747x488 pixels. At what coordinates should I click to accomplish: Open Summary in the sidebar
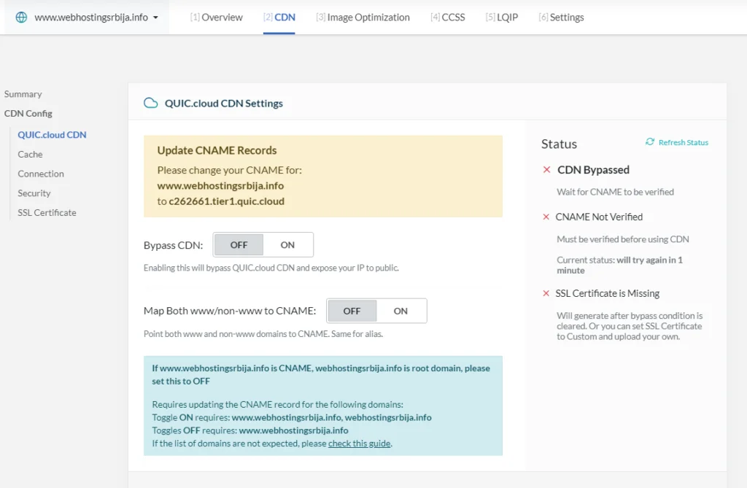pyautogui.click(x=23, y=94)
